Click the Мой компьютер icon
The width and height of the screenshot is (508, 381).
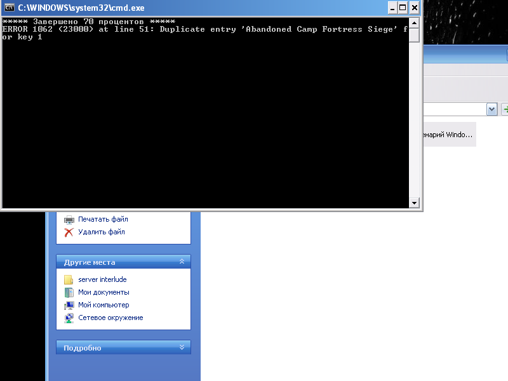[69, 305]
